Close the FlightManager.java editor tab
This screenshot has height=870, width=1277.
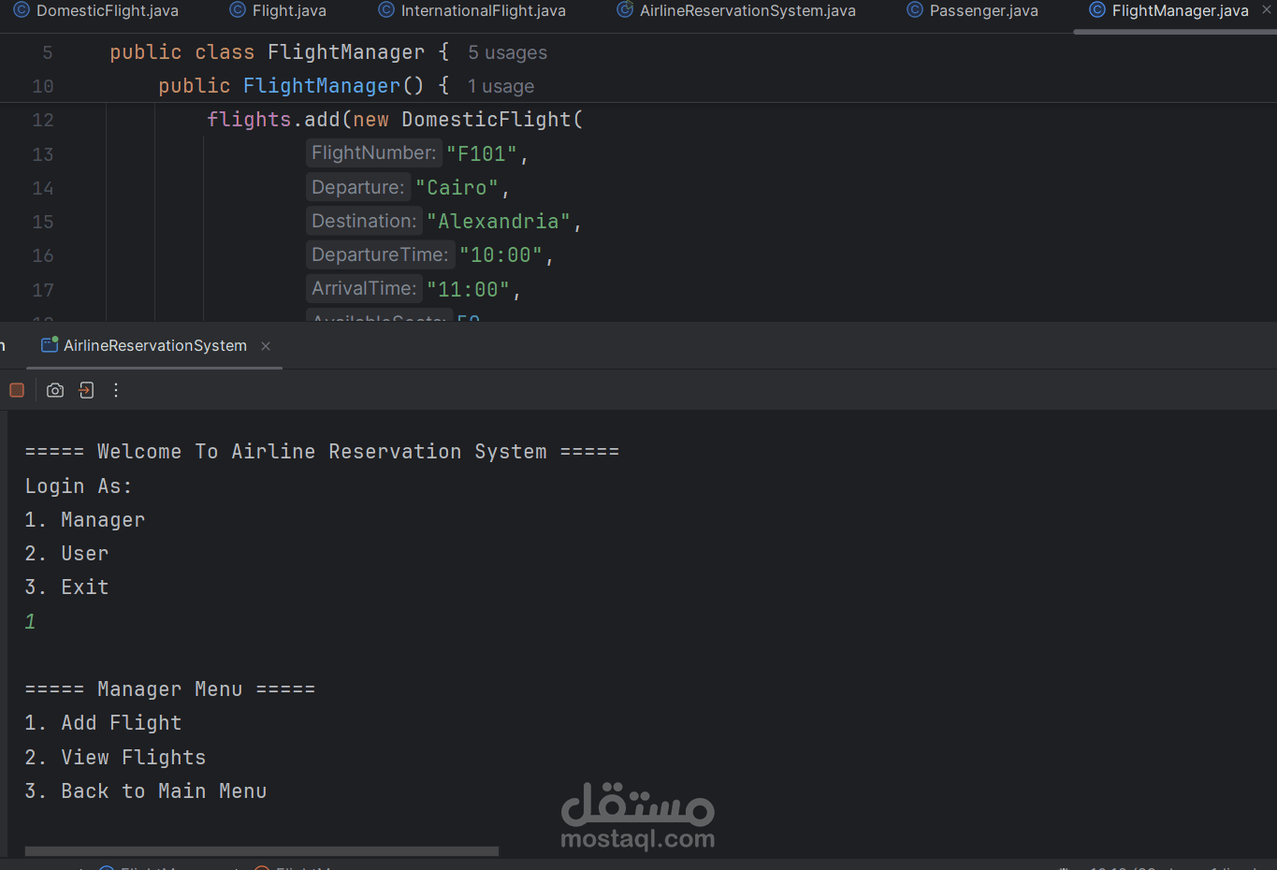click(1265, 9)
